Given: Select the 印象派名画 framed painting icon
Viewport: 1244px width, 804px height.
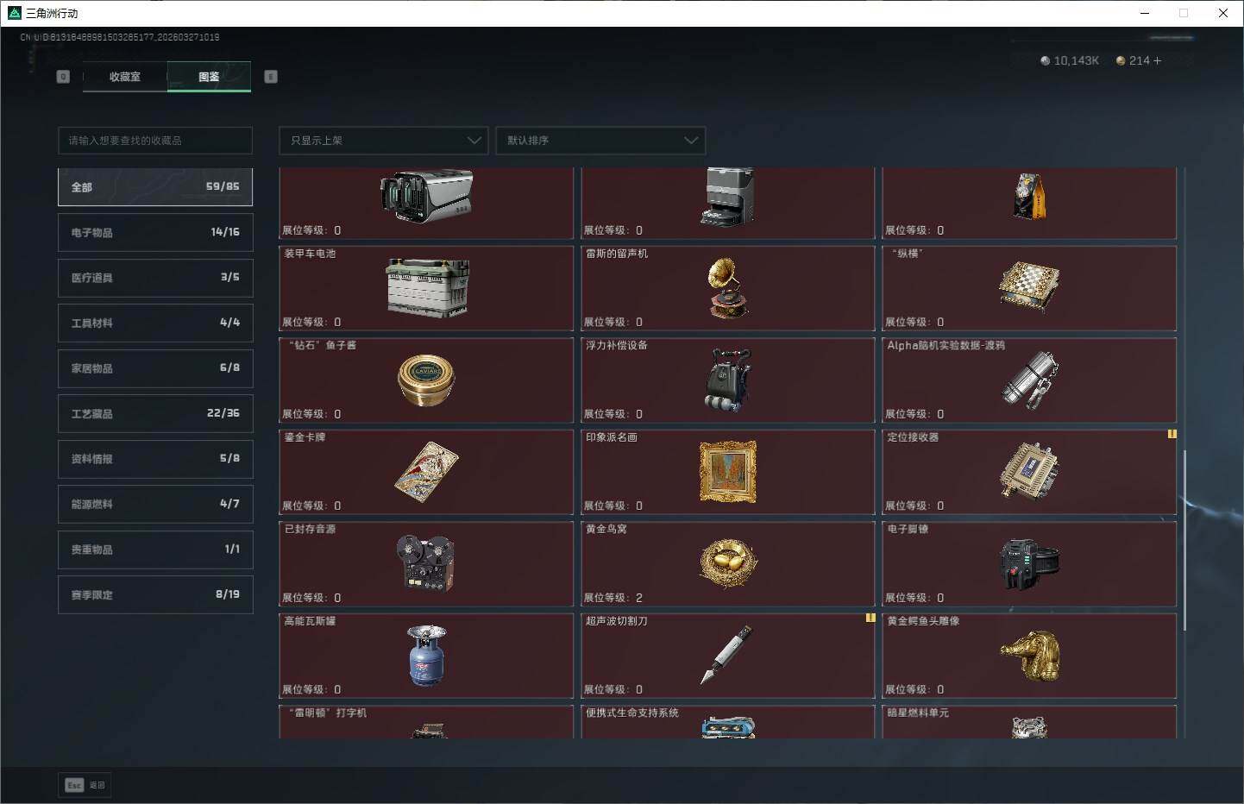Looking at the screenshot, I should coord(727,472).
